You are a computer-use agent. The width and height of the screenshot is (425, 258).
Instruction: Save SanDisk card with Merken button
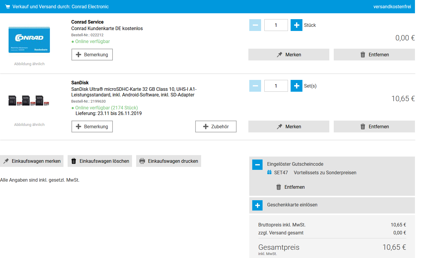289,126
